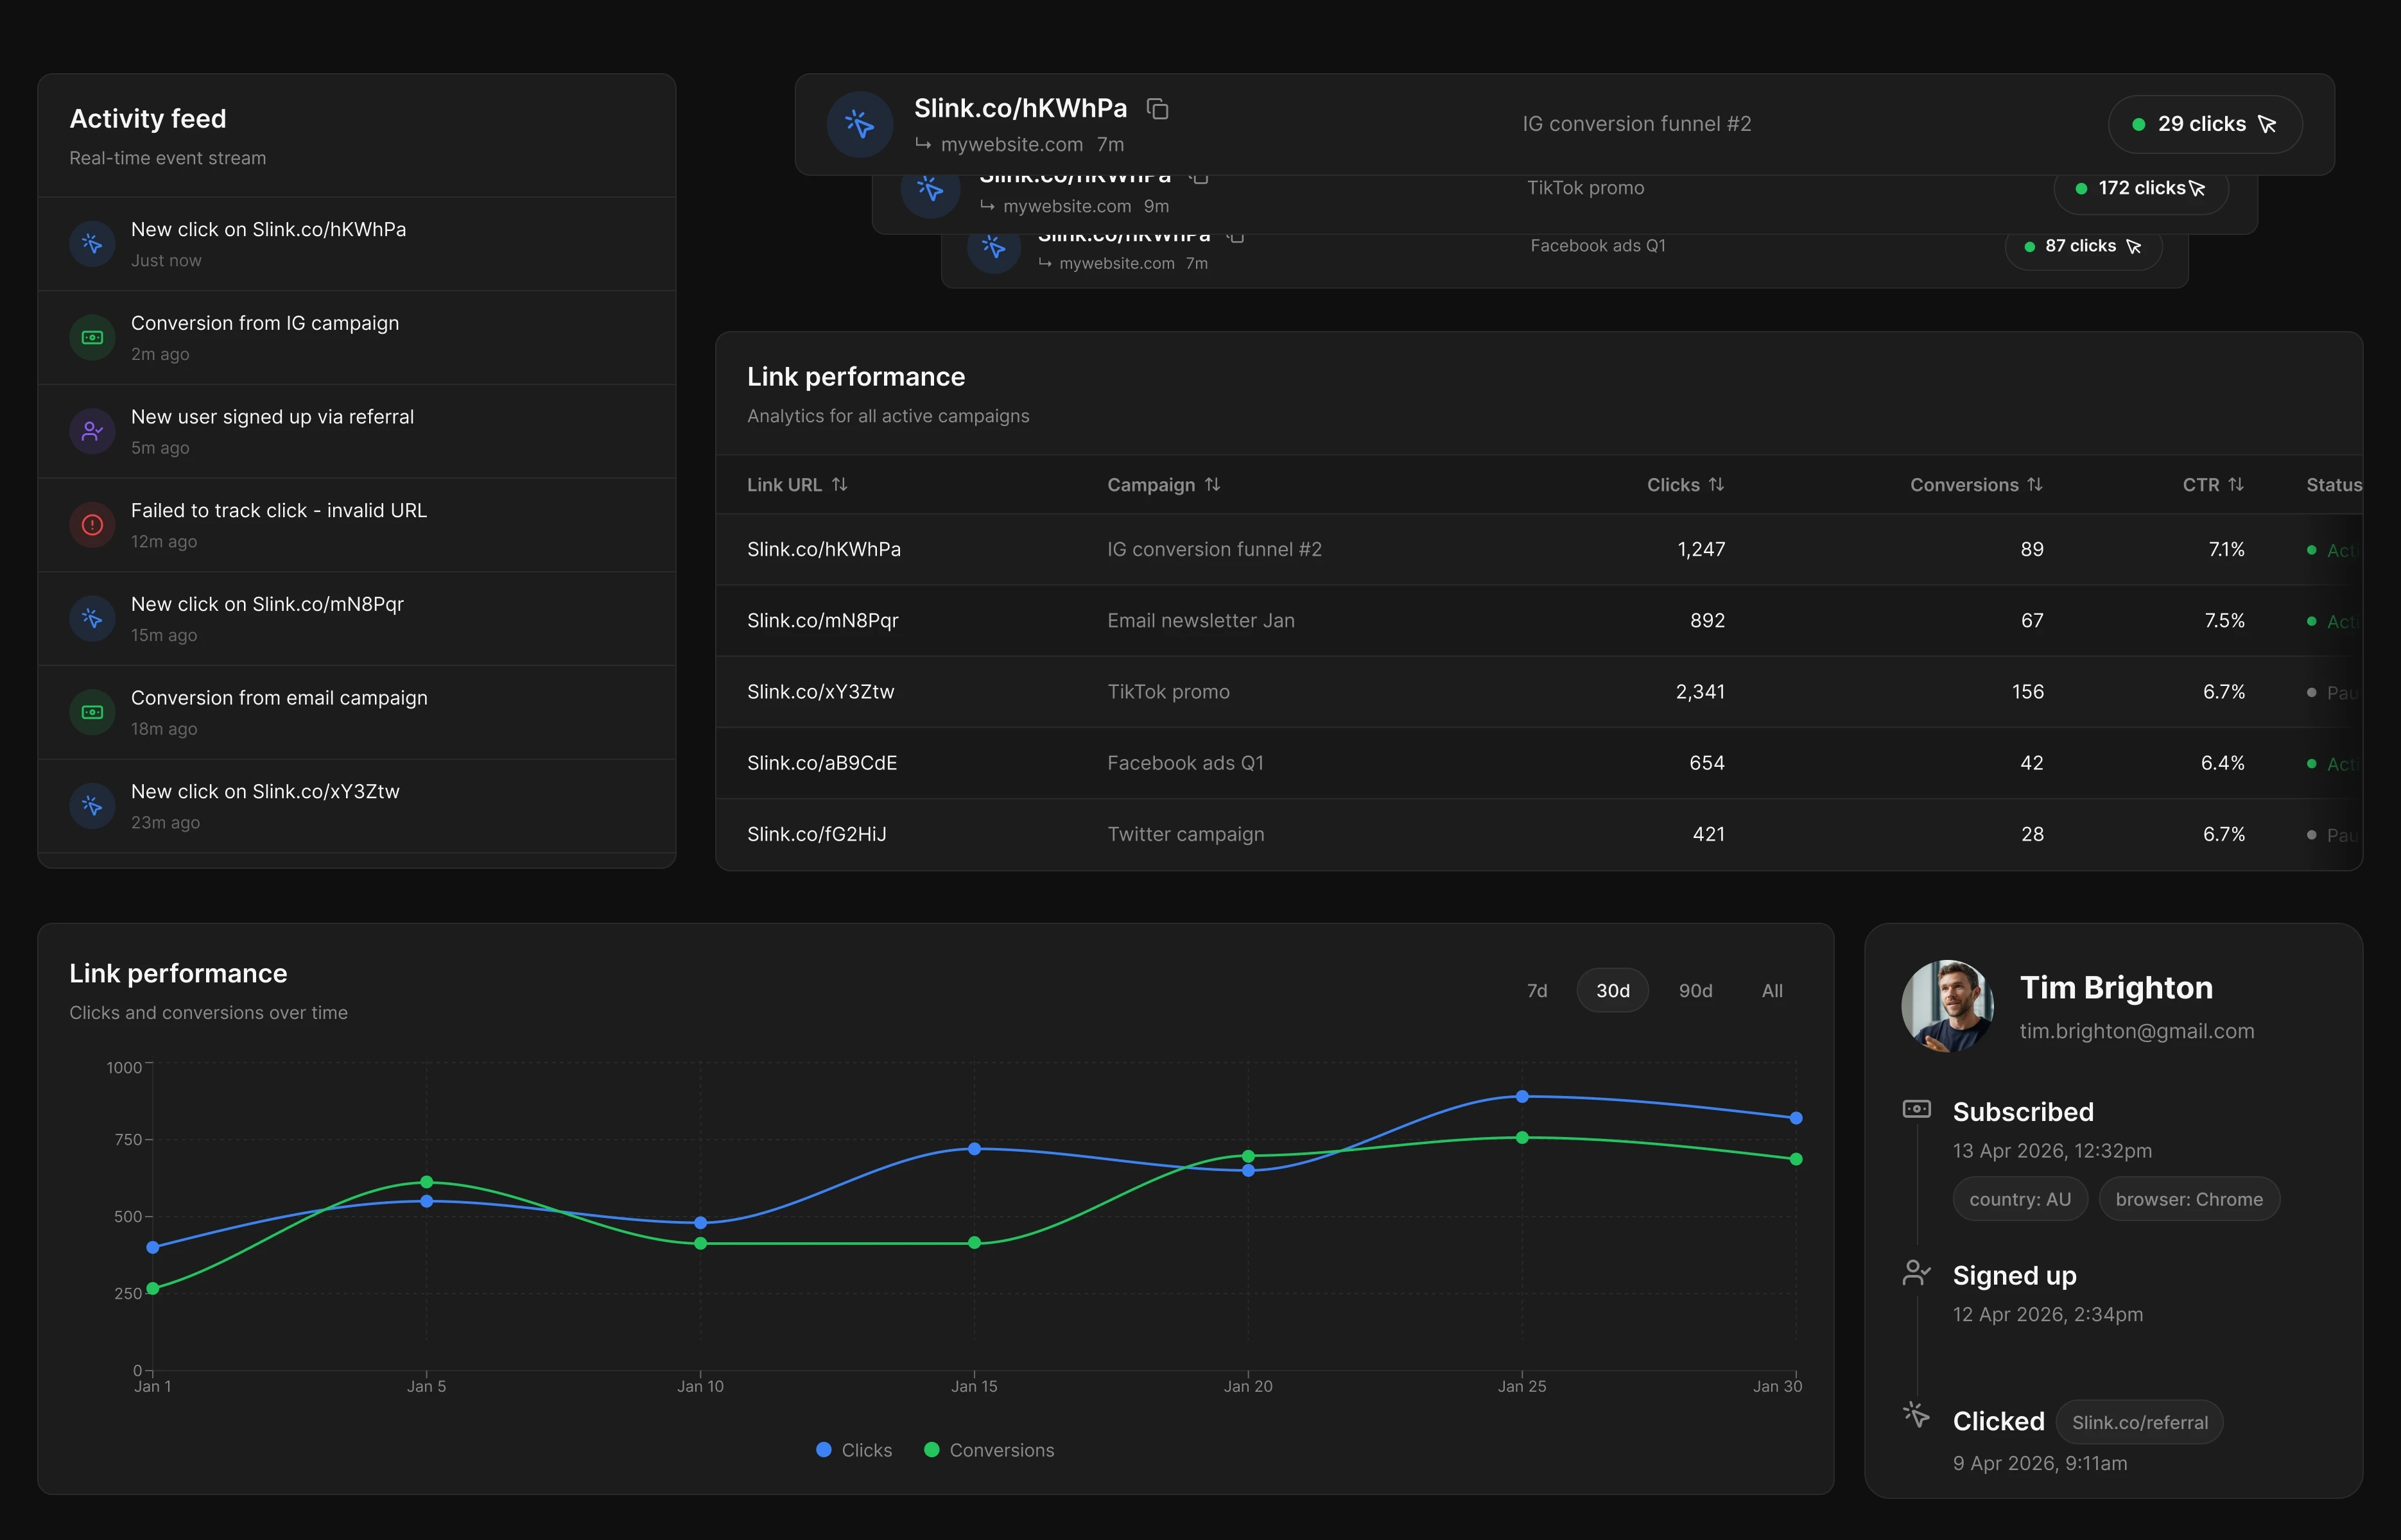
Task: Select the 30d chart range
Action: tap(1613, 990)
